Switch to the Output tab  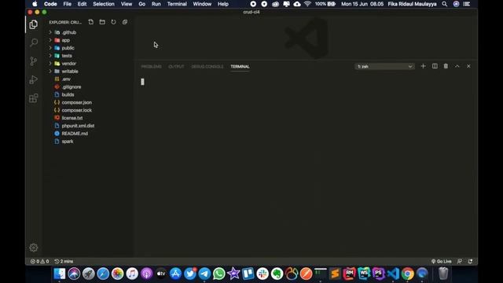coord(176,66)
